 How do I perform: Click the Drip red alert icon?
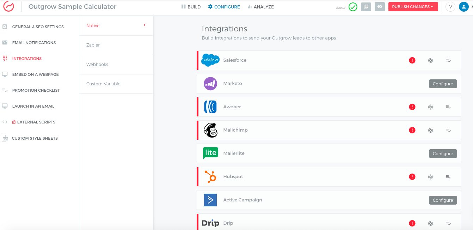pos(412,223)
